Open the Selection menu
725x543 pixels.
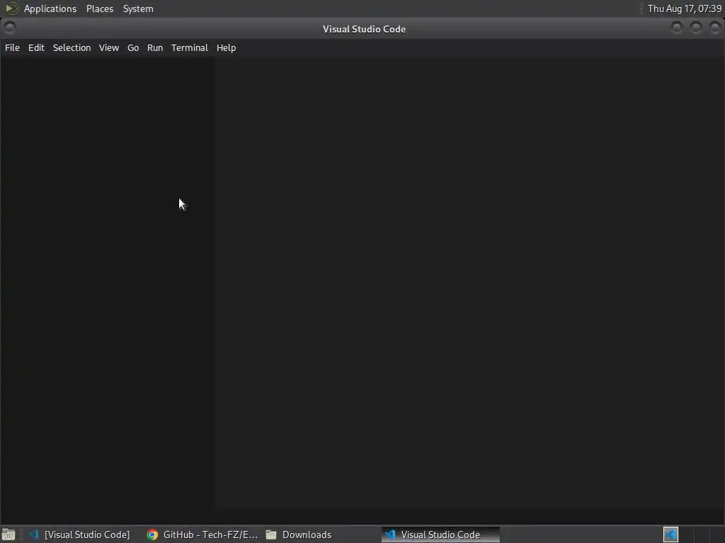(x=72, y=47)
